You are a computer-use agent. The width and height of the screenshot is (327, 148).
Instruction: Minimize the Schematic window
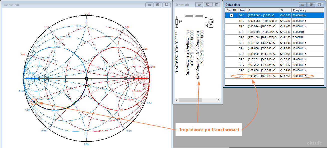(199, 5)
